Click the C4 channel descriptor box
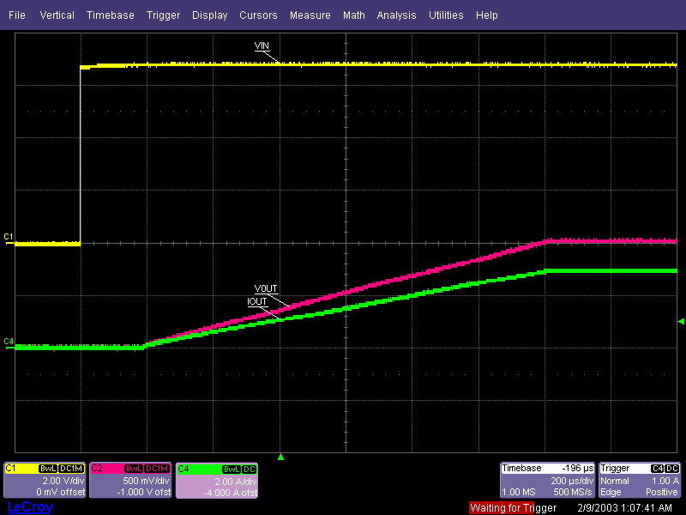This screenshot has width=686, height=515. (x=216, y=481)
